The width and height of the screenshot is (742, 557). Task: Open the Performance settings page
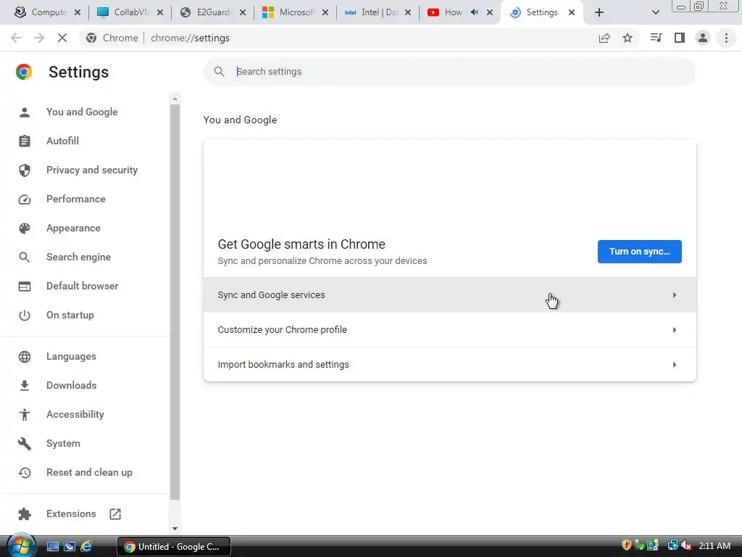click(x=75, y=199)
